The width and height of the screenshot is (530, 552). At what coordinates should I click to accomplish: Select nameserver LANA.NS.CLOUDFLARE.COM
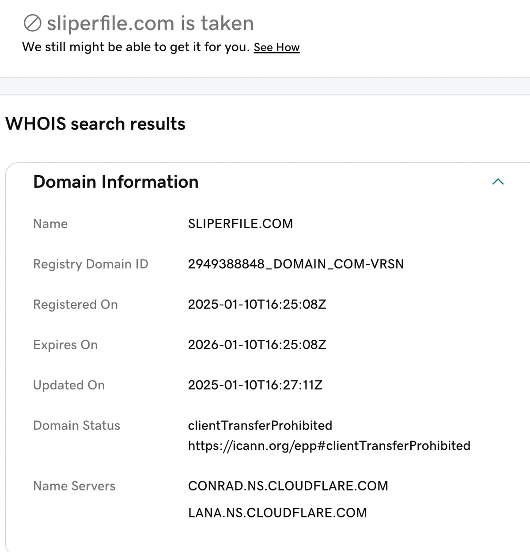277,513
